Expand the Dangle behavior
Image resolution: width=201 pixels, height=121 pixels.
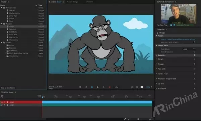(156, 59)
